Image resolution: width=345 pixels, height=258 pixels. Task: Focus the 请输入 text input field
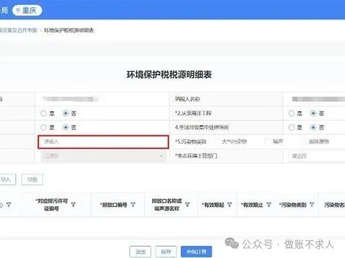click(x=103, y=142)
